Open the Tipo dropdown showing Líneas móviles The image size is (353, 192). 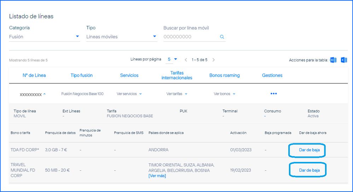pyautogui.click(x=121, y=37)
